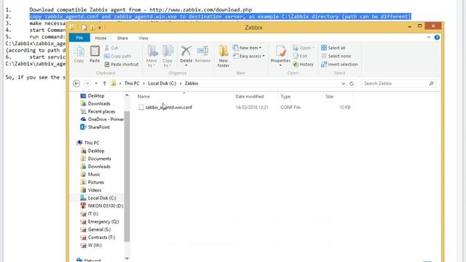The image size is (466, 262).
Task: Click Zabbix in the address breadcrumb
Action: coord(191,84)
